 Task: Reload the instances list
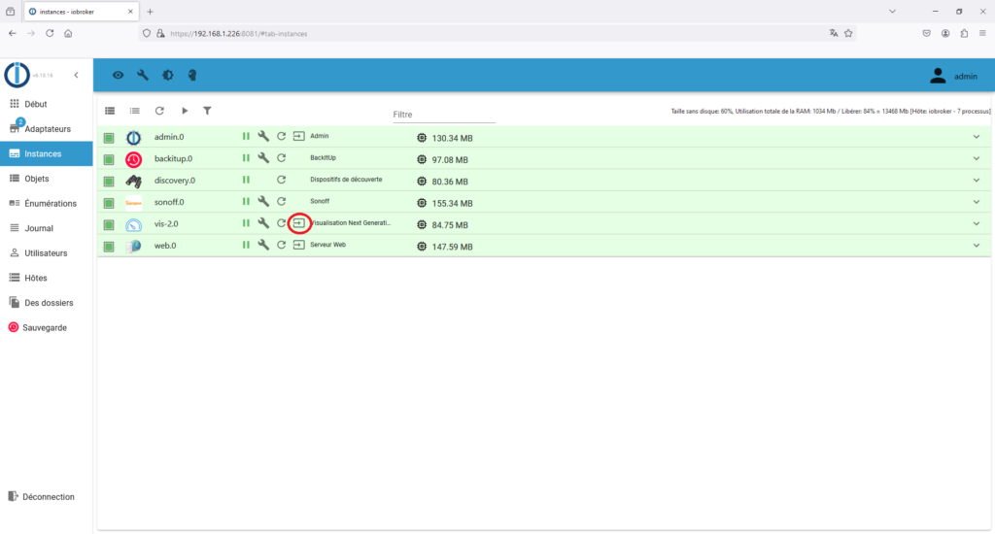[159, 111]
